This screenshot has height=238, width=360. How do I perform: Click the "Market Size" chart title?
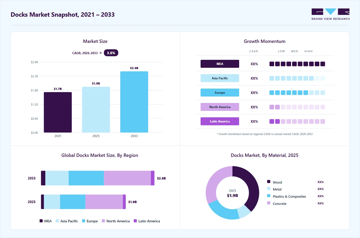point(95,41)
